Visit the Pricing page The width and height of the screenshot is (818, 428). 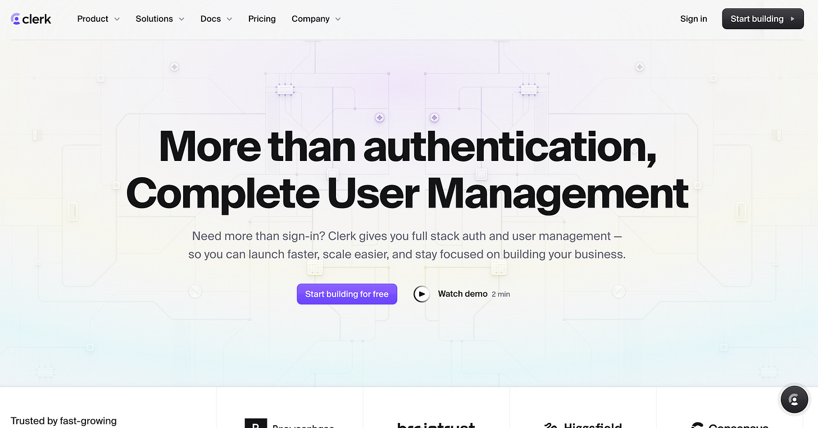(262, 19)
